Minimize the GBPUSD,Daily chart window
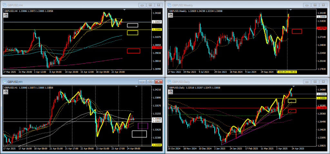This screenshot has width=330, height=154. 307,82
